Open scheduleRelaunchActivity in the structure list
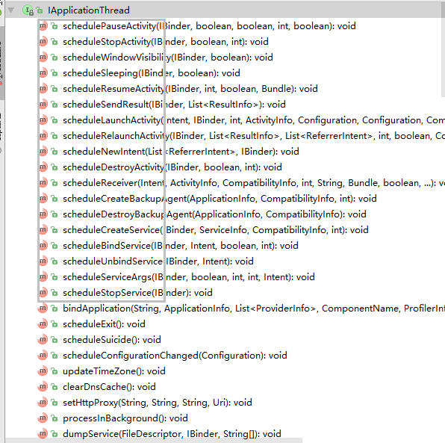445x443 pixels. point(254,136)
